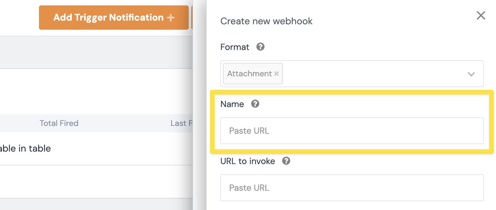Viewport: 496px width, 210px height.
Task: Select the table row ending "able in table"
Action: click(x=25, y=149)
